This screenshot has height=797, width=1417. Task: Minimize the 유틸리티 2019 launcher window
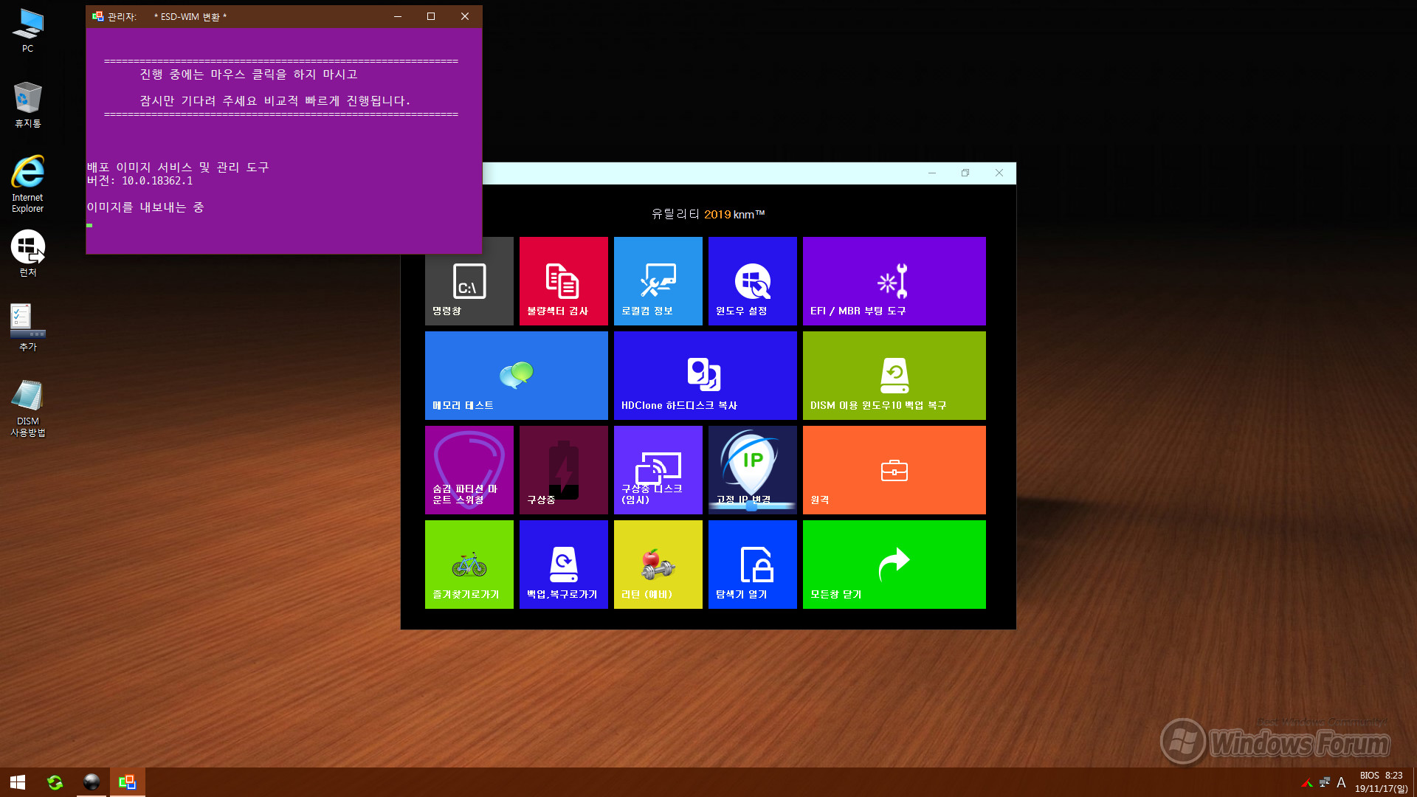coord(932,173)
